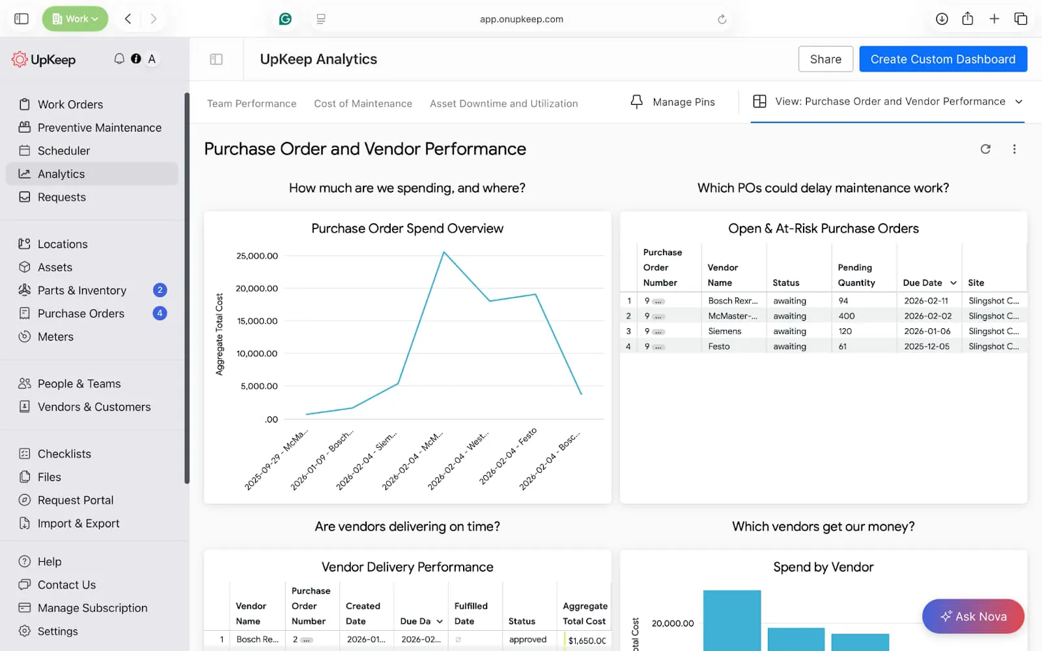Screen dimensions: 1042x651
Task: Click Create Custom Dashboard button
Action: pyautogui.click(x=942, y=59)
